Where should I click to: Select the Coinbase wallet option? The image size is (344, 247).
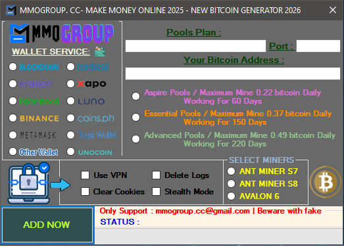[70, 66]
